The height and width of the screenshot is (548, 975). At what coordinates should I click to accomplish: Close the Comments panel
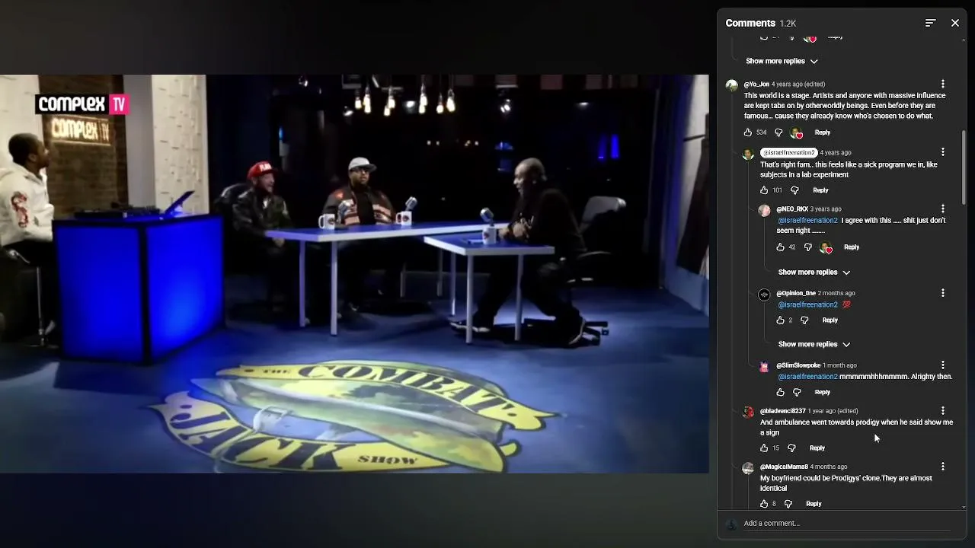tap(955, 23)
